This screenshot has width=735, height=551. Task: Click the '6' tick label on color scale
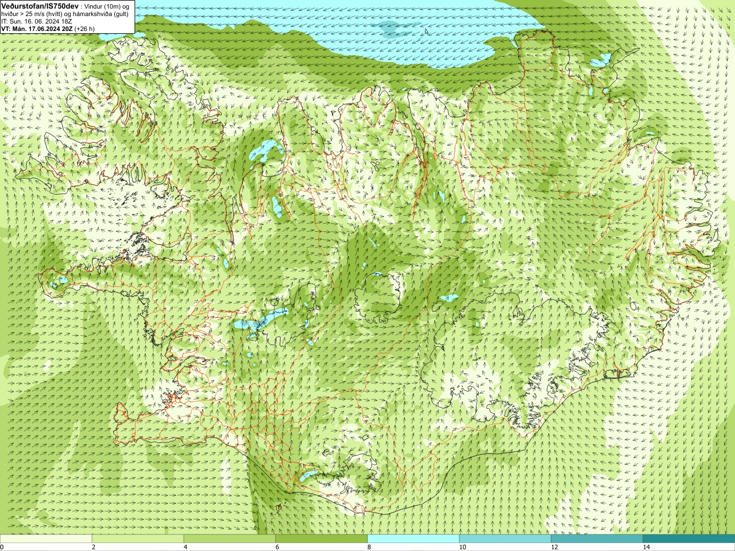(x=277, y=548)
